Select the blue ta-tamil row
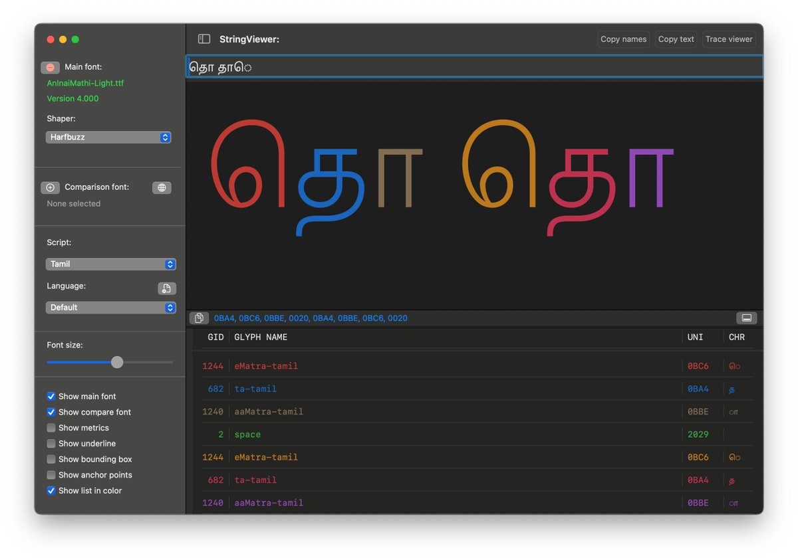This screenshot has width=798, height=560. (477, 389)
